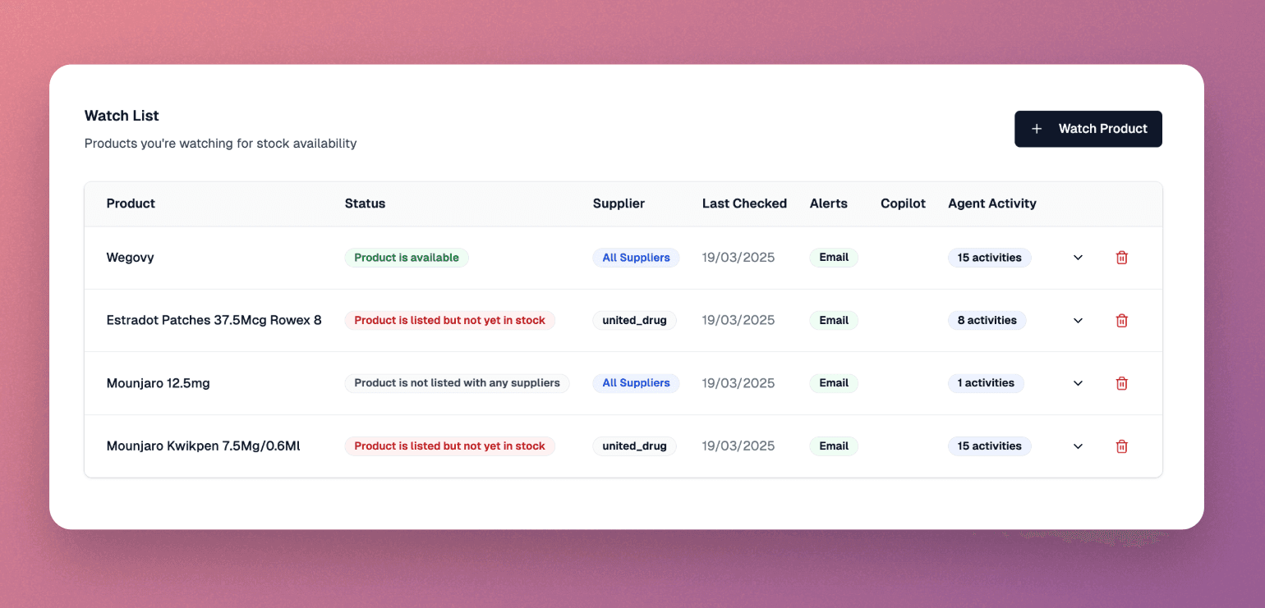Click the Product column header
Screen dimensions: 1265x608
131,203
